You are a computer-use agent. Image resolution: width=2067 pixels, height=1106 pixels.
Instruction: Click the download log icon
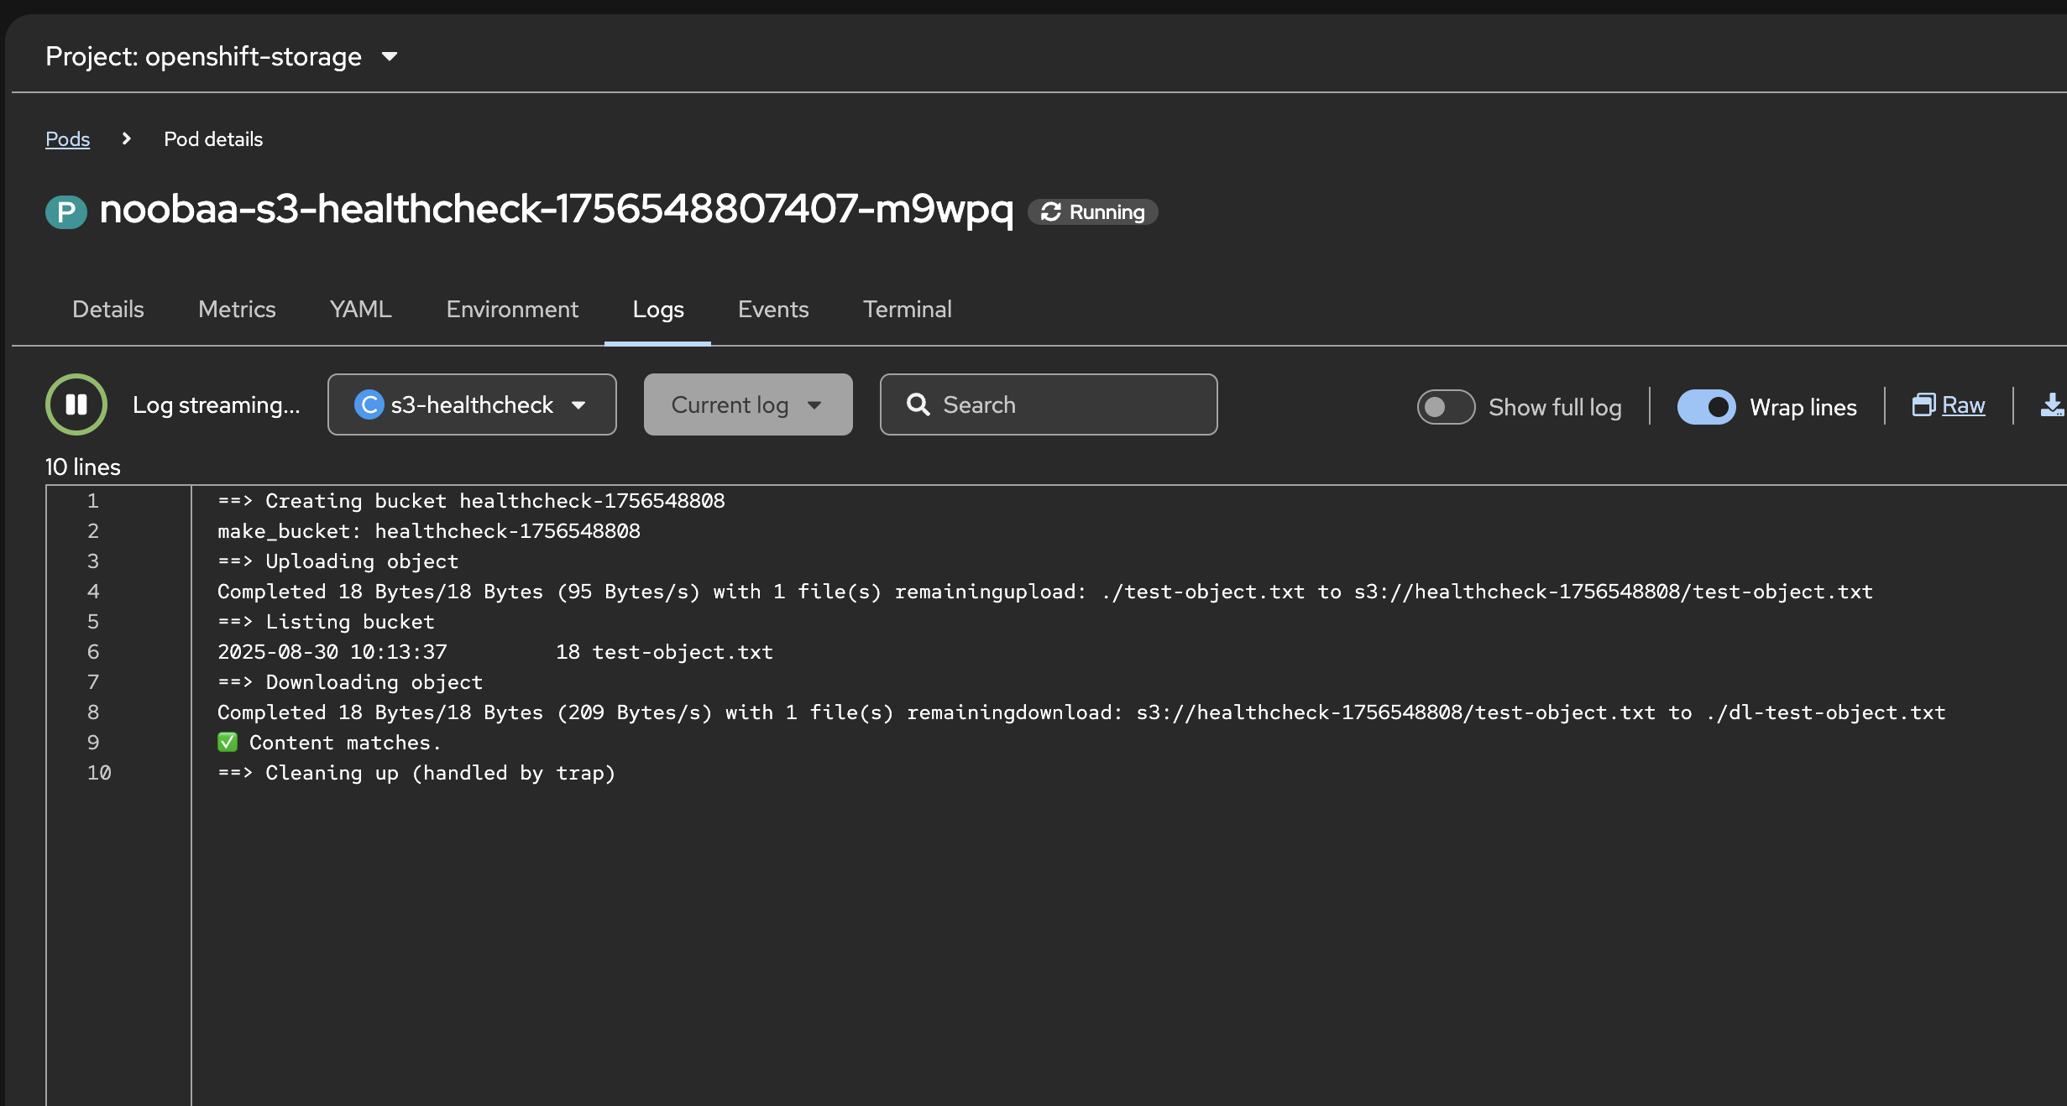click(2053, 405)
